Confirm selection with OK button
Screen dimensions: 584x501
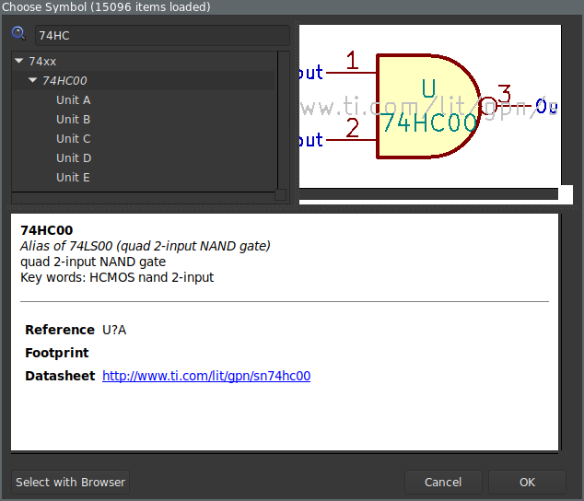point(527,482)
